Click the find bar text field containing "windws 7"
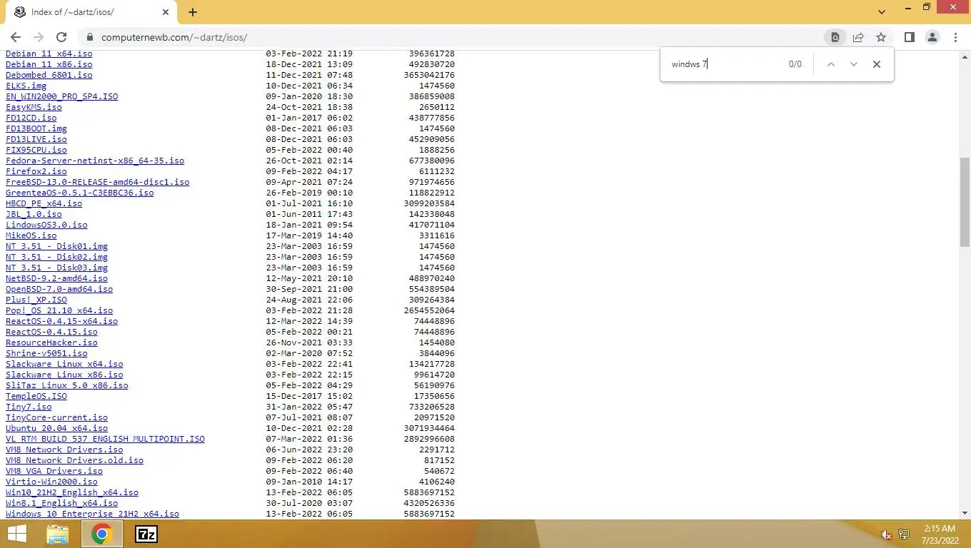971x548 pixels. point(725,64)
